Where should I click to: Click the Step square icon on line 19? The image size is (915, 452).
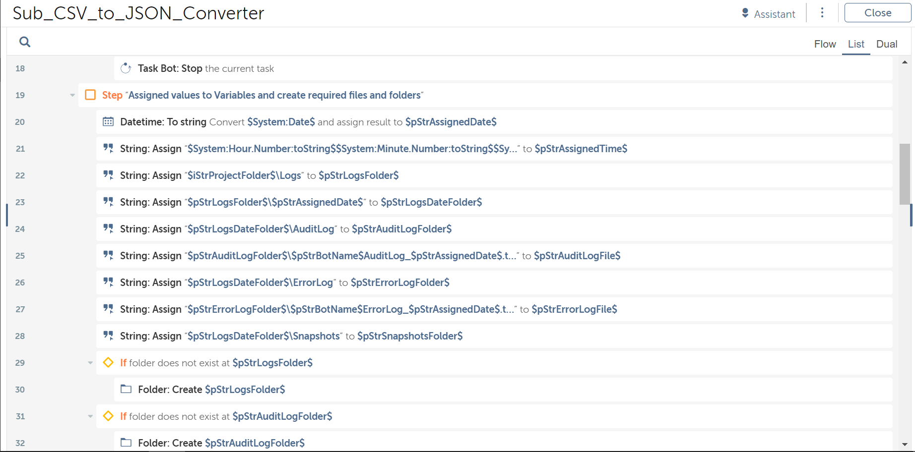point(90,95)
